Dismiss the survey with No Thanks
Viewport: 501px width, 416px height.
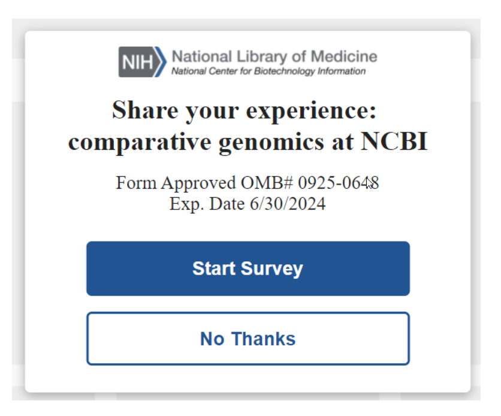tap(248, 339)
